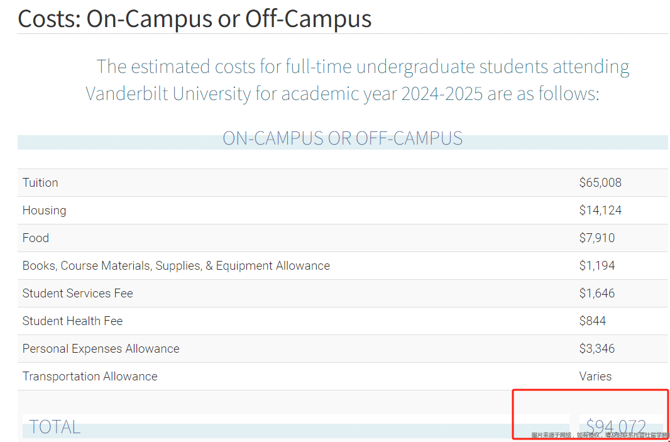
Task: Click the $94,072 total amount
Action: tap(616, 427)
